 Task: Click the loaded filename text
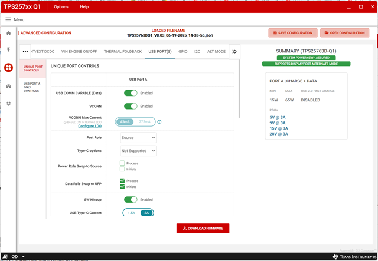(170, 35)
